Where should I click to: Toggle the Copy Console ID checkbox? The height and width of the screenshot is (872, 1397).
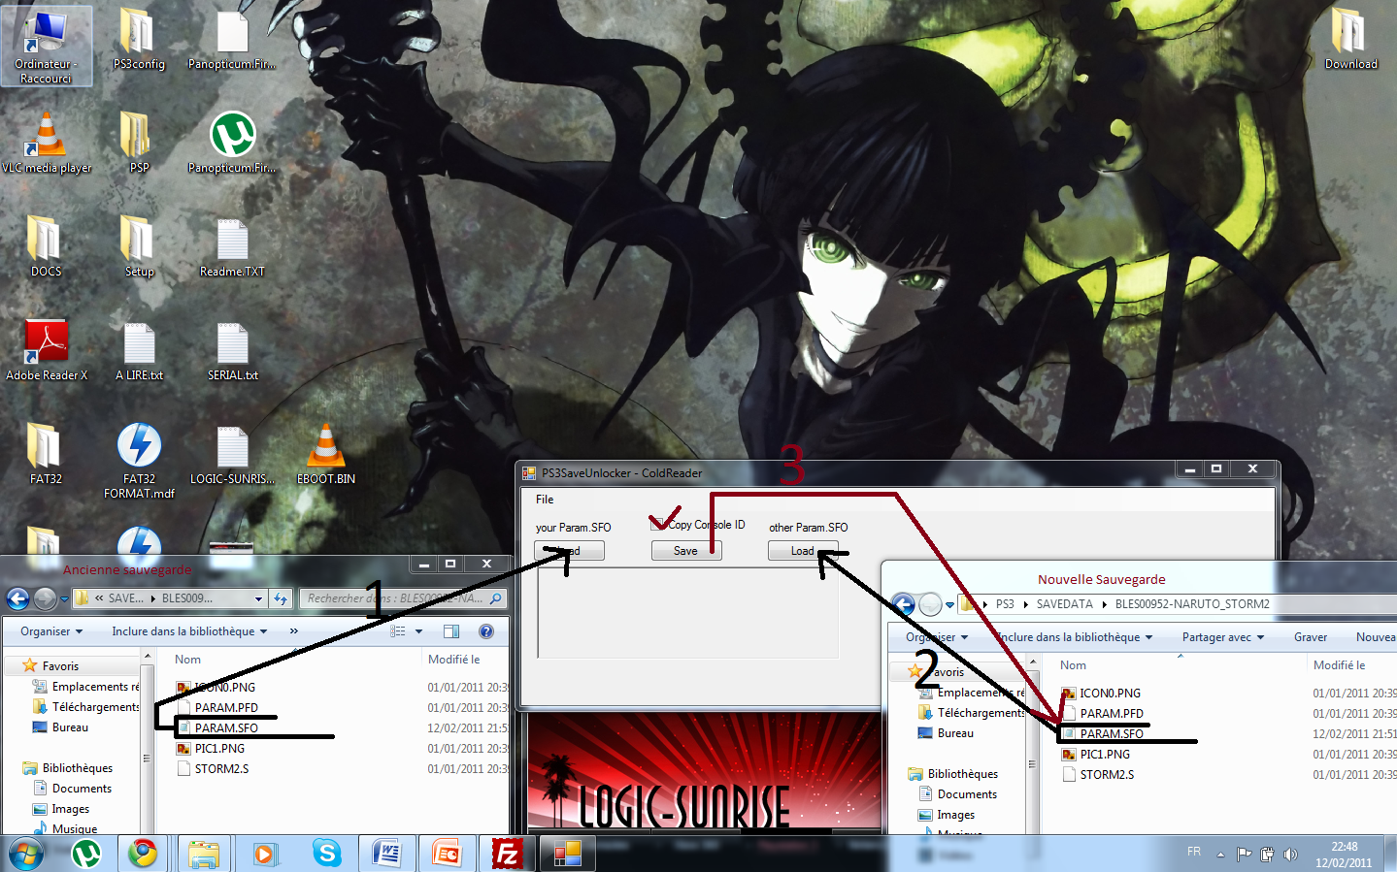[657, 524]
